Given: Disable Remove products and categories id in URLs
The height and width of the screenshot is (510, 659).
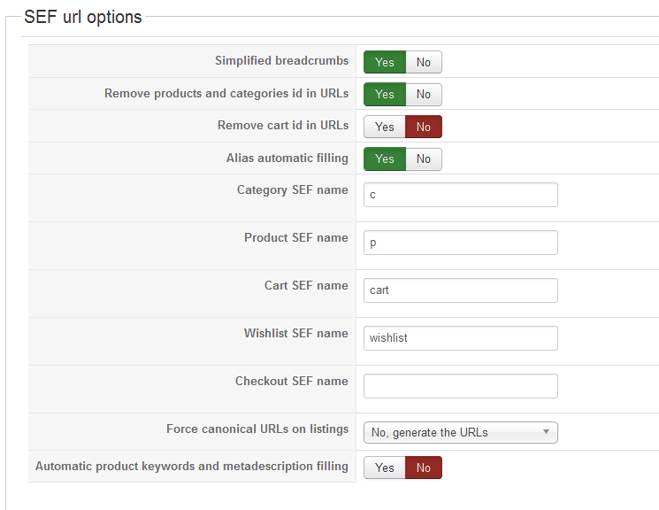Looking at the screenshot, I should click(x=424, y=94).
